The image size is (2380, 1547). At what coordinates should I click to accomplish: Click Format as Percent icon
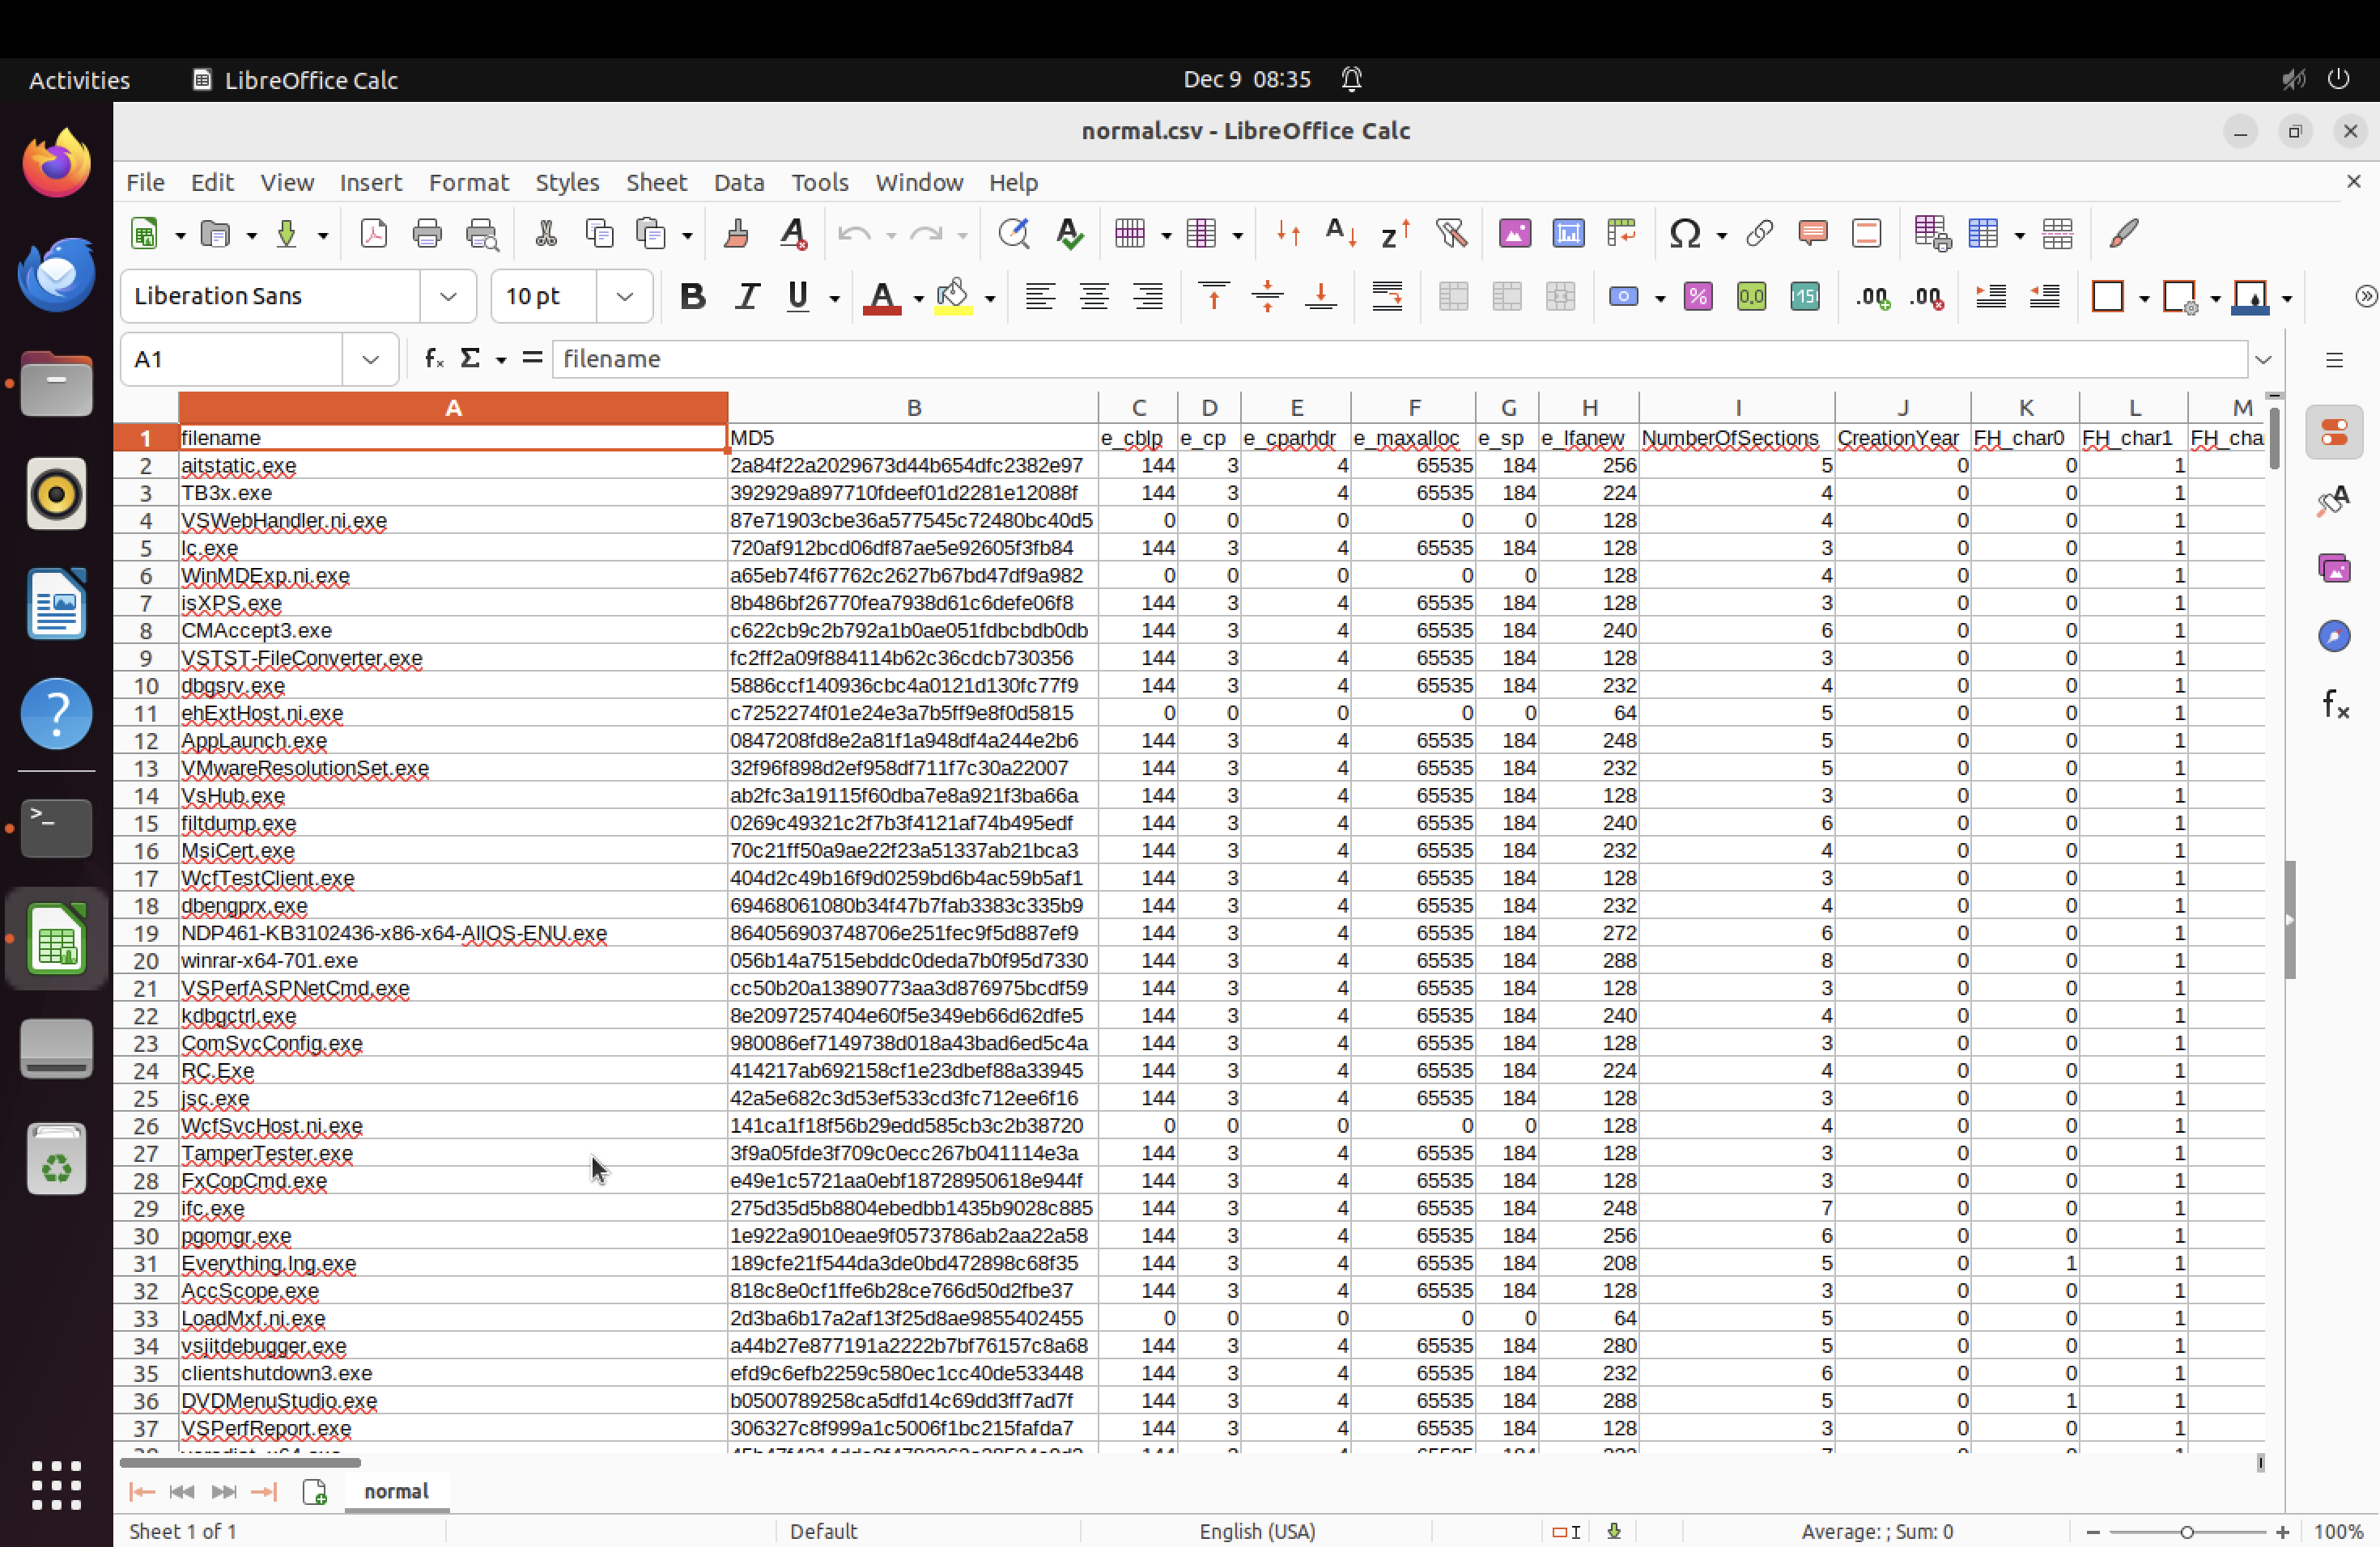point(1698,297)
